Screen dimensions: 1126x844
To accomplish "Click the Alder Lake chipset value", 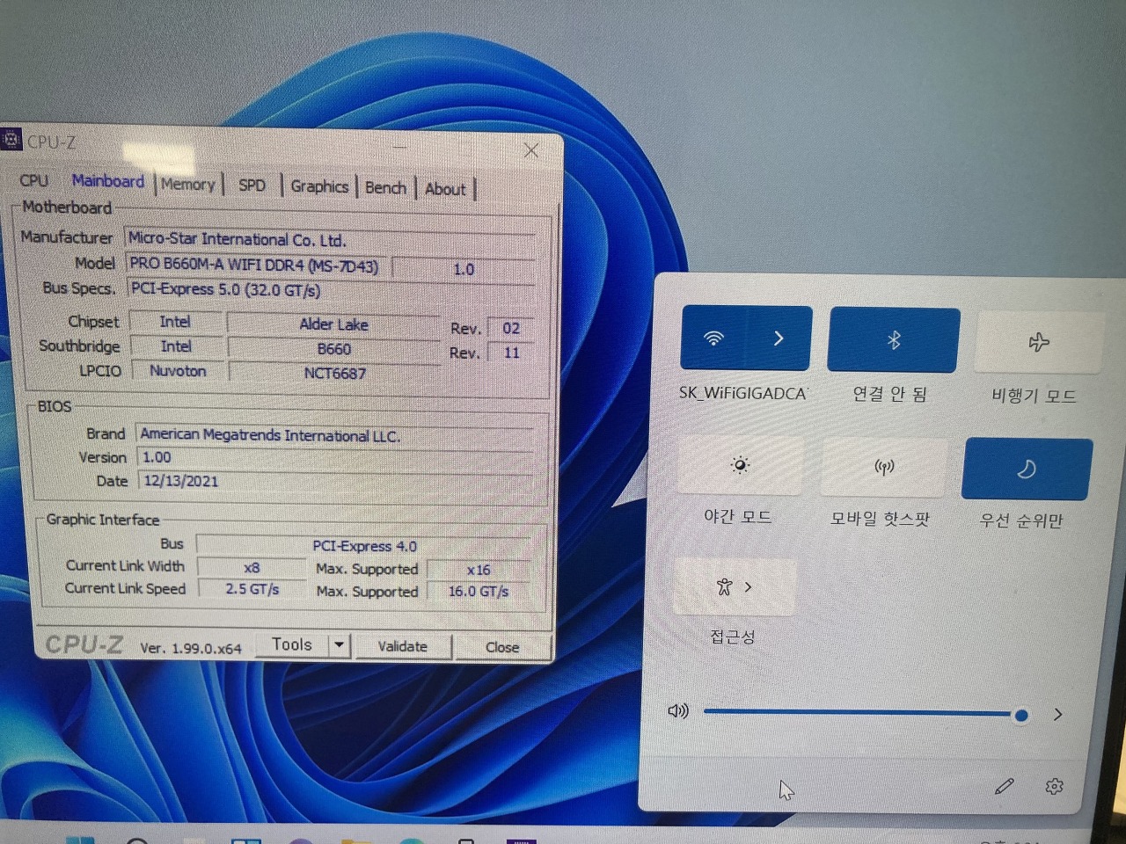I will [333, 324].
